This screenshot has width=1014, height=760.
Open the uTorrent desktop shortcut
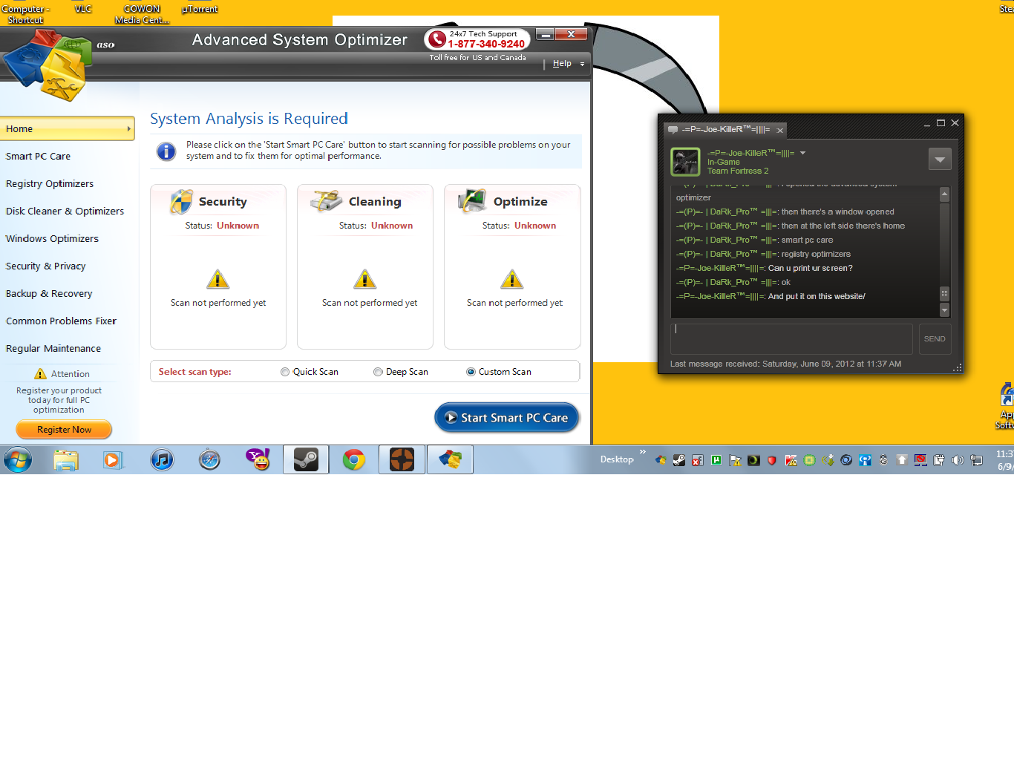coord(200,9)
